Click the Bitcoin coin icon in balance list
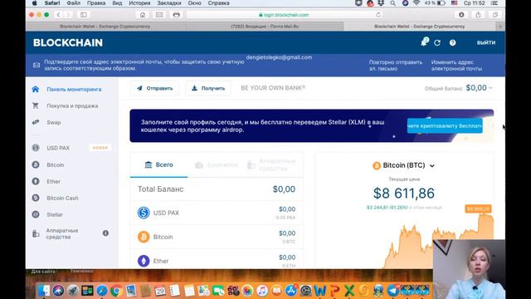Image resolution: width=531 pixels, height=299 pixels. 144,237
